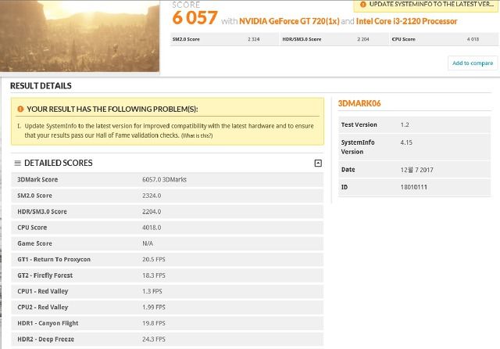The width and height of the screenshot is (500, 349).
Task: Select the GT2 - Firefly Forest row
Action: pyautogui.click(x=167, y=275)
